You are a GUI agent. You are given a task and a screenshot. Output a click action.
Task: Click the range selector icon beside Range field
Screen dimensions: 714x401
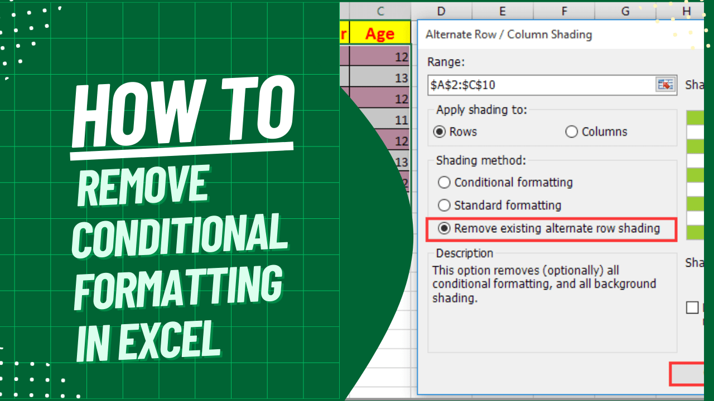tap(665, 85)
